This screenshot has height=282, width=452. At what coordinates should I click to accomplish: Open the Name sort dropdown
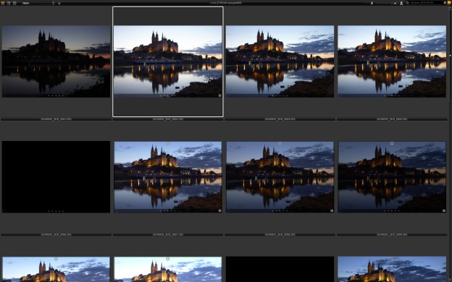coord(38,3)
